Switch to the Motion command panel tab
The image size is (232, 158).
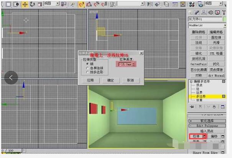coord(211,13)
